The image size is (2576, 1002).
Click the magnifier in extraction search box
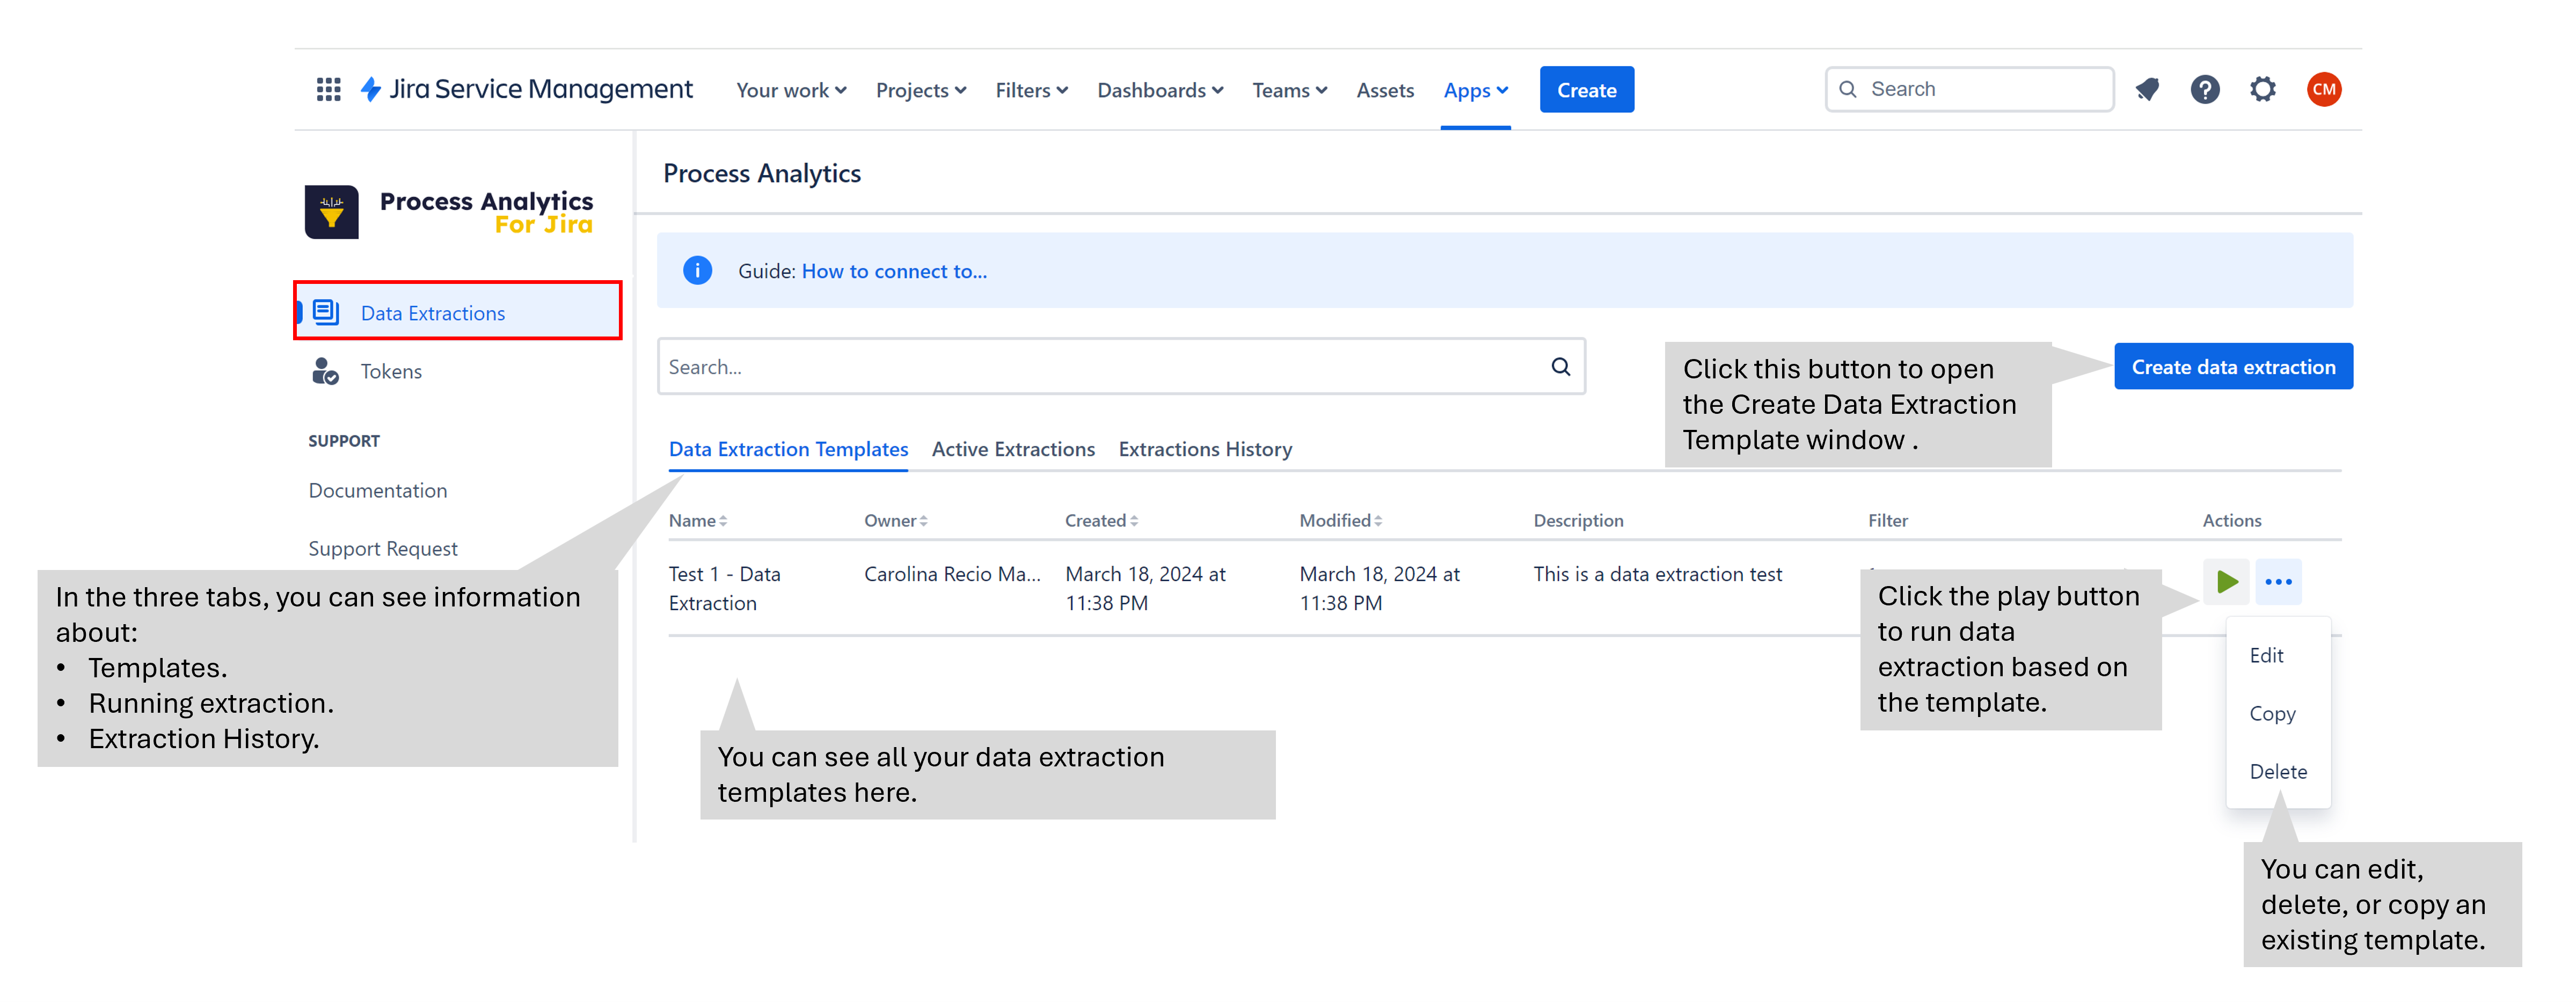tap(1560, 367)
